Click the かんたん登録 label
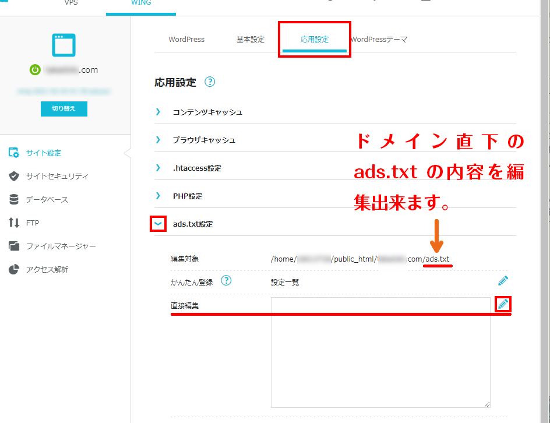The width and height of the screenshot is (550, 423). (x=192, y=283)
